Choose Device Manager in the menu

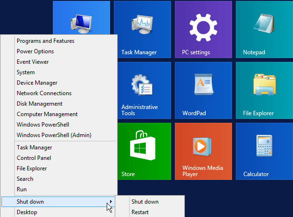37,83
